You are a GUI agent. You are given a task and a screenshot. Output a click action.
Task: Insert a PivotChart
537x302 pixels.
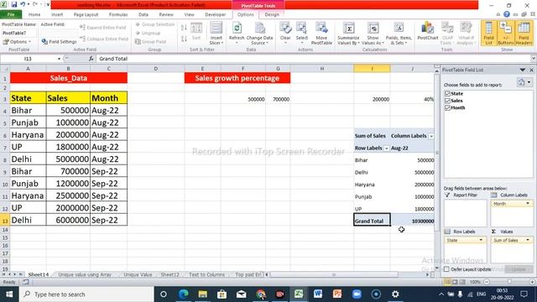[x=428, y=32]
